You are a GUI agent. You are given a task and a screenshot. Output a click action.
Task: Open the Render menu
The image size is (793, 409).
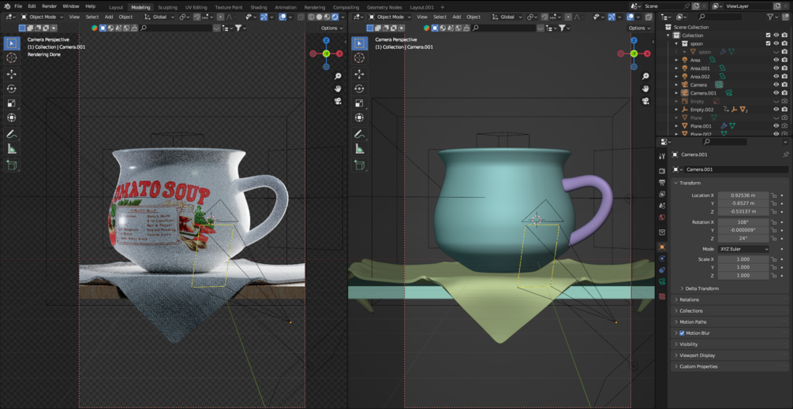[x=49, y=6]
